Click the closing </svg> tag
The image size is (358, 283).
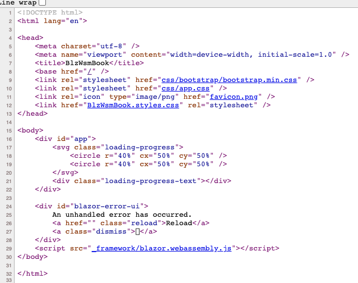point(66,172)
